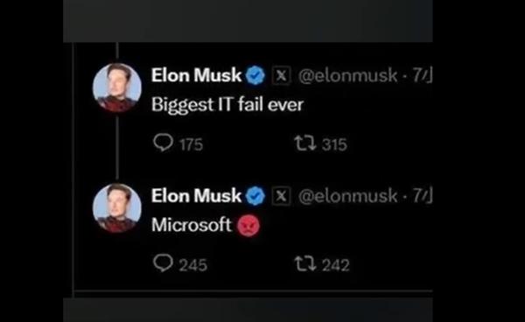Click the angry face emoji after Microsoft
Image resolution: width=525 pixels, height=322 pixels.
point(248,226)
